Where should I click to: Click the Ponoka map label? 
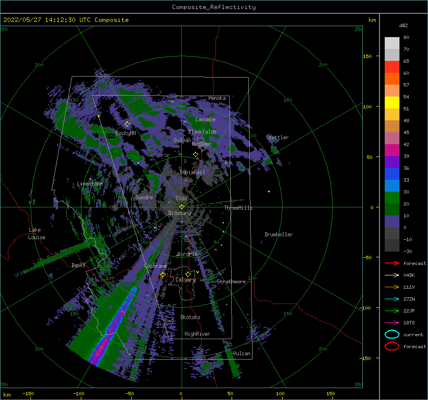pyautogui.click(x=217, y=98)
